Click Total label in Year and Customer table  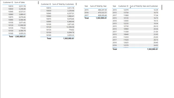coord(115,49)
